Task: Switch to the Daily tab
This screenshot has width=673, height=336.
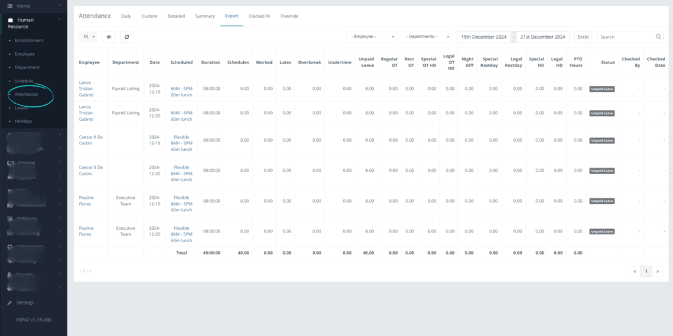Action: (126, 16)
